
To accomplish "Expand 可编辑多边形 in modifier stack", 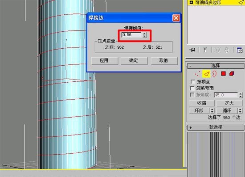I will [x=191, y=2].
